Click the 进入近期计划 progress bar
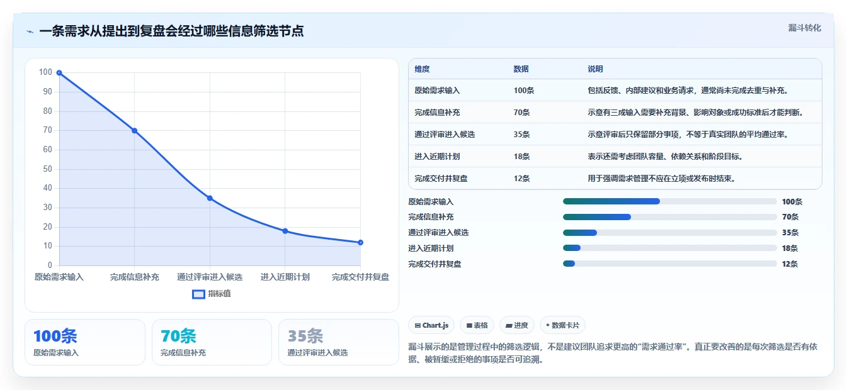847x390 pixels. tap(669, 248)
